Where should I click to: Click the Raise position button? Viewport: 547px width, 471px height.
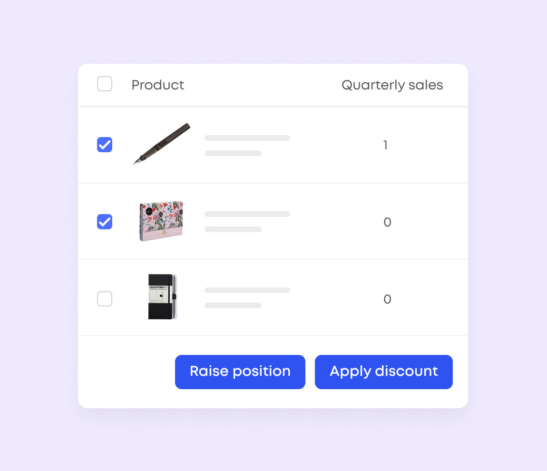(x=240, y=372)
